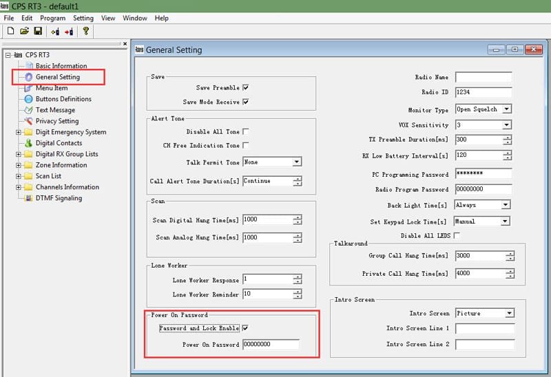Screen dimensions: 551x377
Task: Click the Basic Information page icon
Action: click(29, 65)
